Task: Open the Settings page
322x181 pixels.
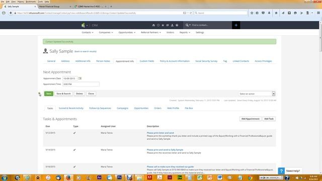Action: pos(200,32)
